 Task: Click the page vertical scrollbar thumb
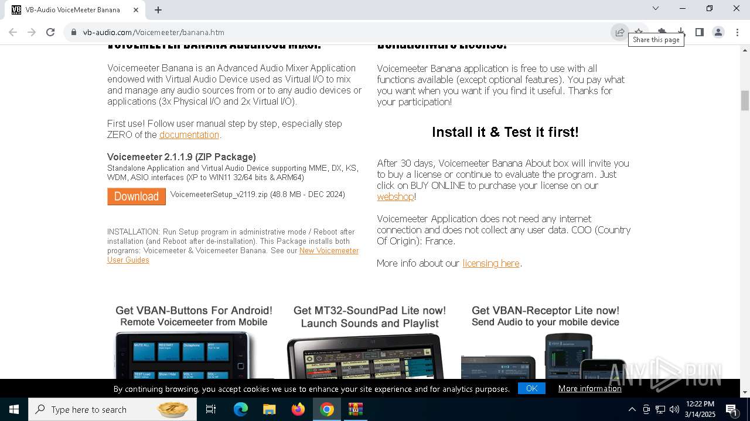point(745,101)
